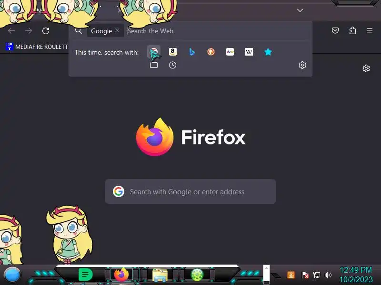Search this time with Bing
381x285 pixels.
[x=192, y=52]
